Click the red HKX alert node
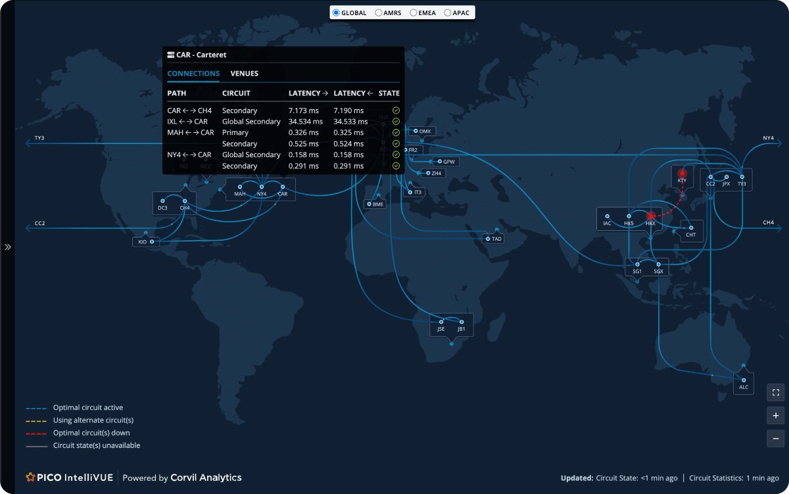Screen dimensions: 789x494 tap(651, 215)
